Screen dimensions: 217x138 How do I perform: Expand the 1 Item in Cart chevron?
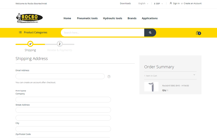194,75
